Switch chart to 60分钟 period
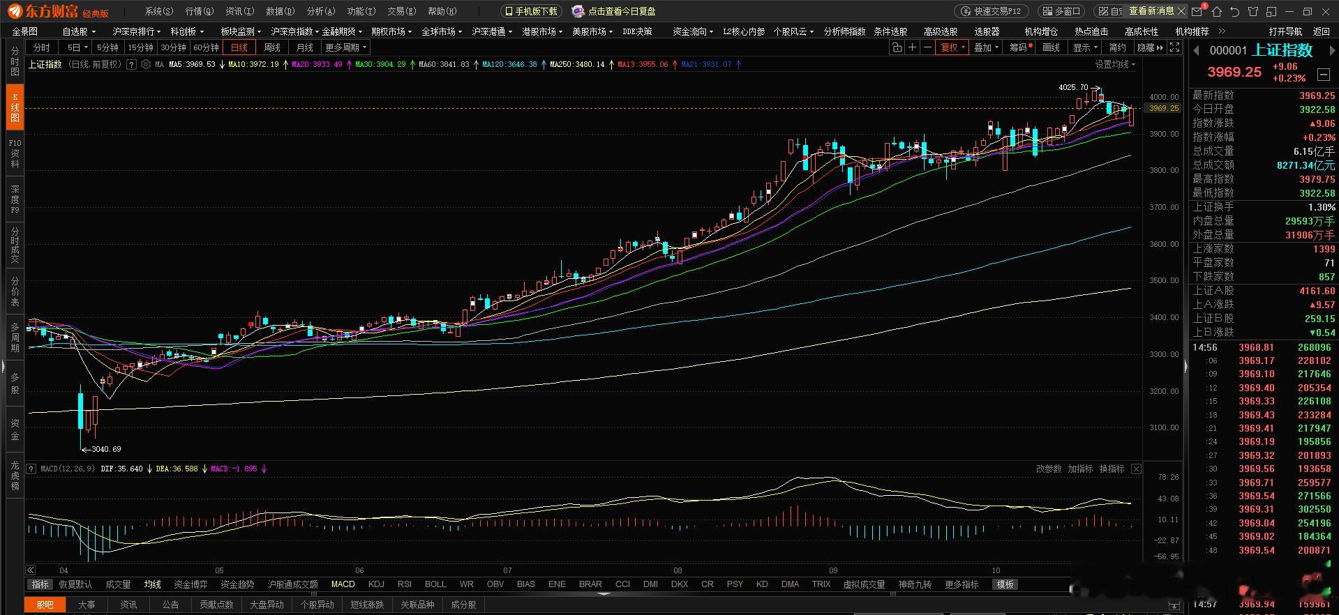 tap(206, 47)
